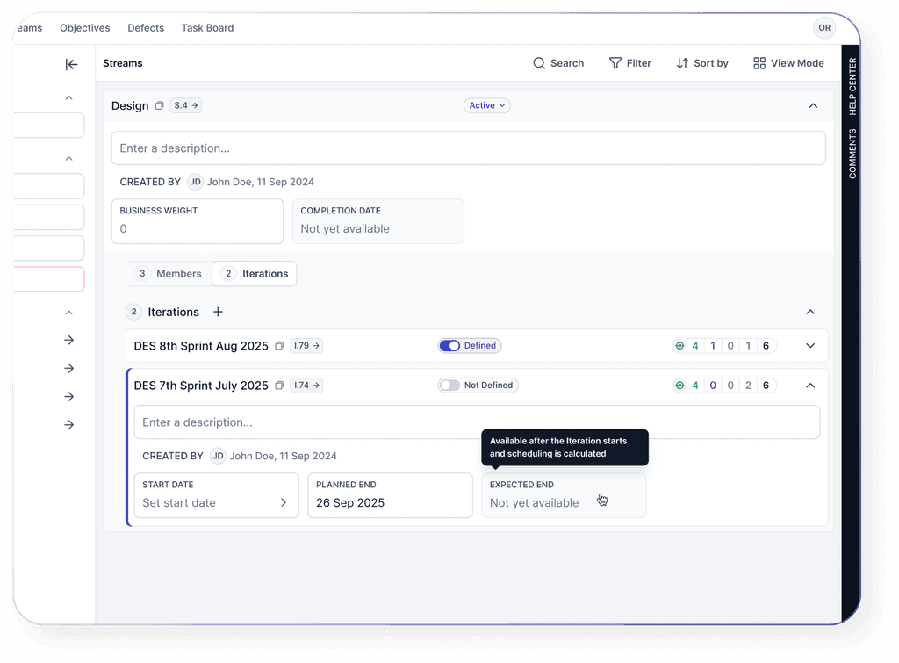Collapse the left sidebar with arrow icon

click(72, 64)
